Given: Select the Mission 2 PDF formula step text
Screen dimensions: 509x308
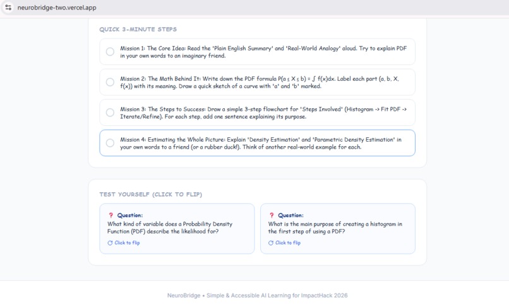Looking at the screenshot, I should [260, 82].
